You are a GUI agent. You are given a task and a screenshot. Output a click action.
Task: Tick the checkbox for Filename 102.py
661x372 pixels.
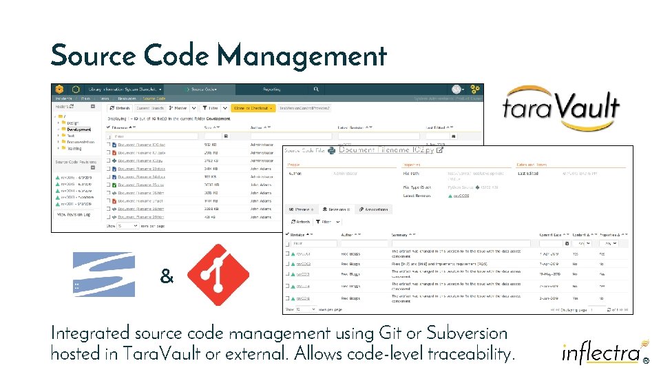coord(108,161)
